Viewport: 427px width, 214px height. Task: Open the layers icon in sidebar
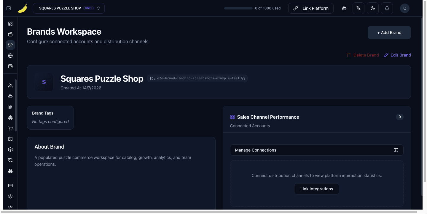[x=10, y=149]
